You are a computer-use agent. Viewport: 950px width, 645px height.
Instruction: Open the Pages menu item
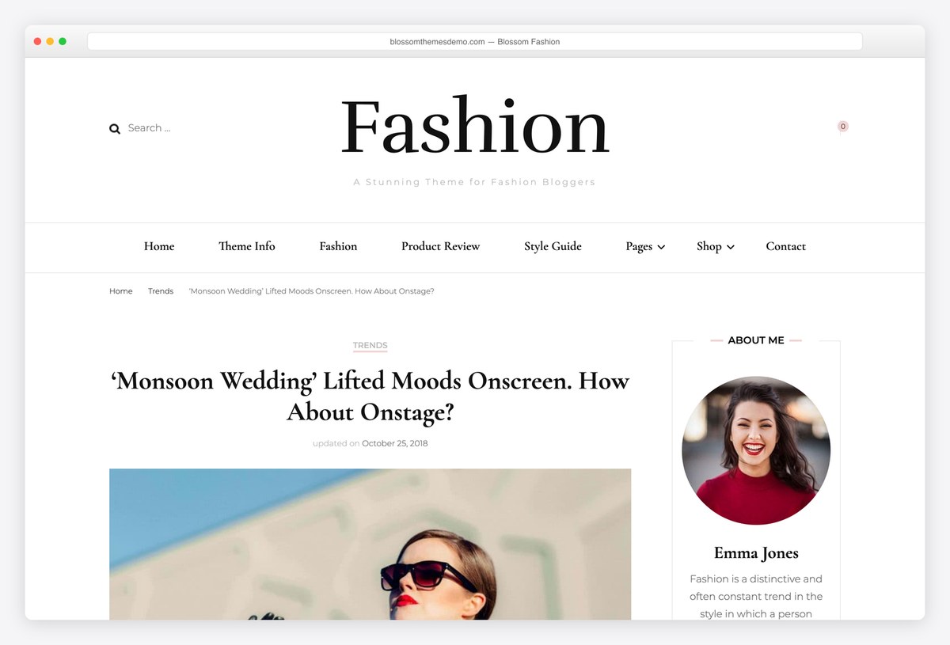pos(639,246)
